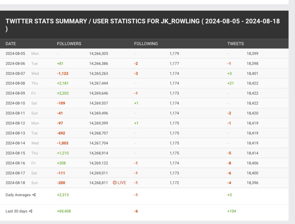Click the FOLLOWING column header
295x224 pixels.
[146, 44]
